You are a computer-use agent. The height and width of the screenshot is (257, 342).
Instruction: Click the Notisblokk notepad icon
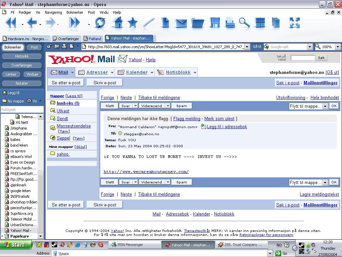point(161,72)
